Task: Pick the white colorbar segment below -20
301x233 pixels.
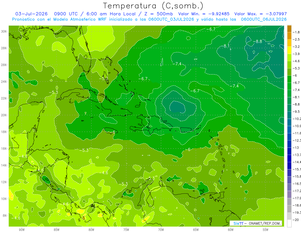Action: (289, 223)
